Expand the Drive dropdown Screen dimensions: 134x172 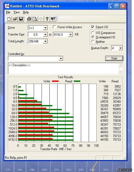coord(45,28)
